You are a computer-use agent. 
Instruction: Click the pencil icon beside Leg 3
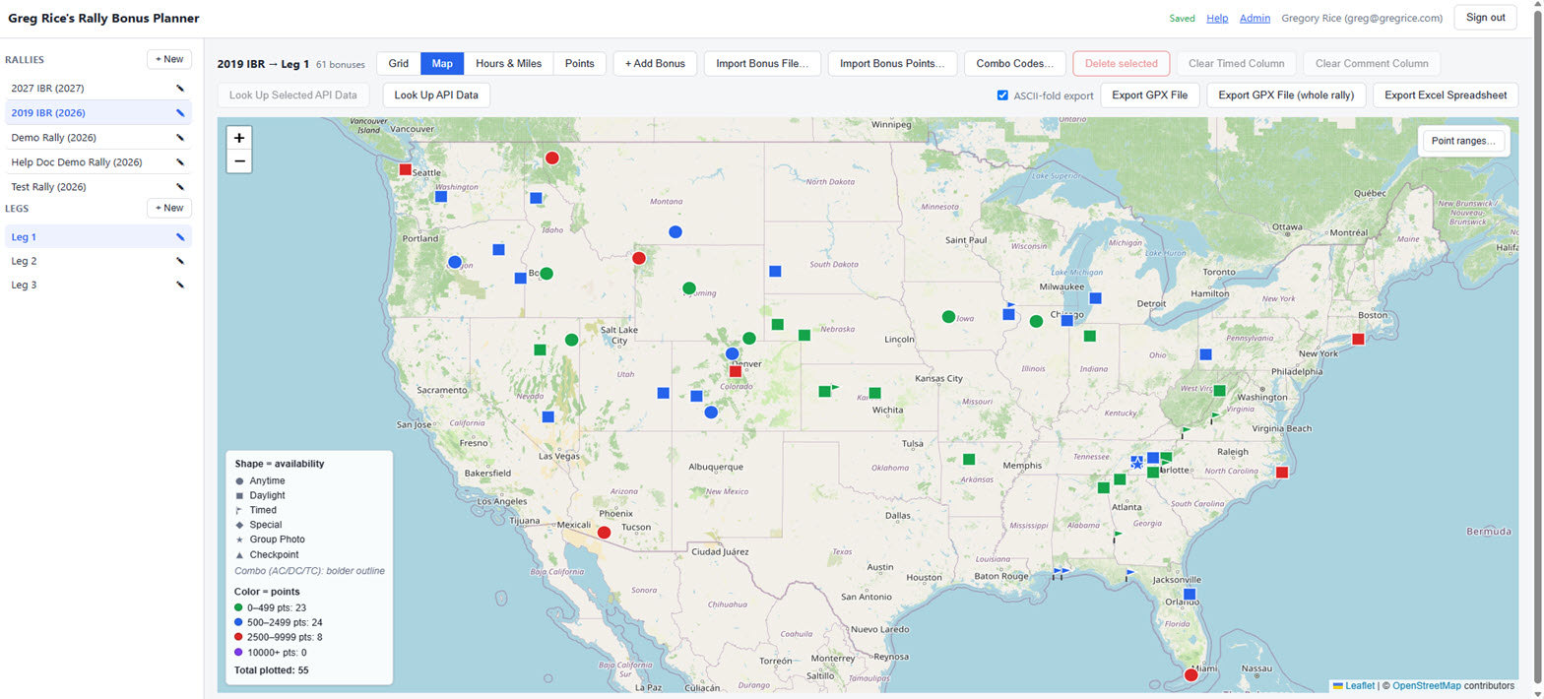[x=180, y=285]
